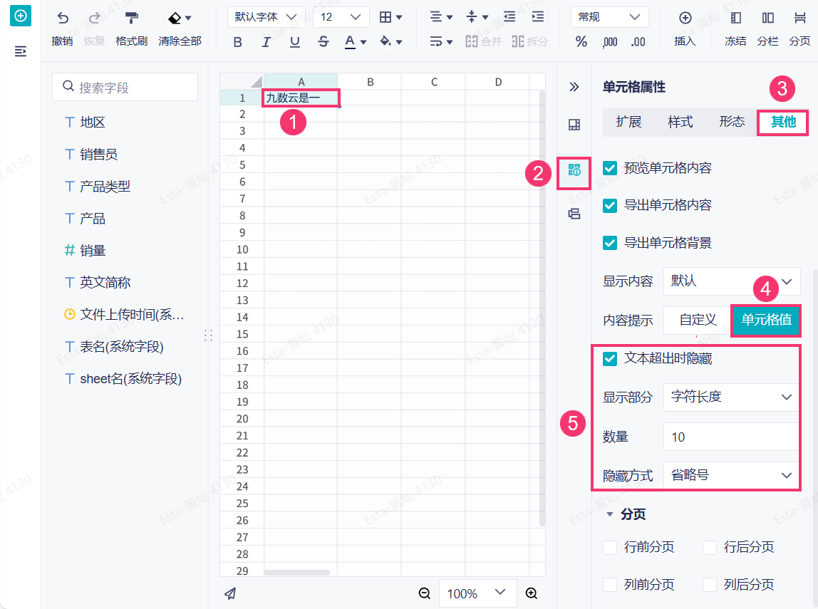Image resolution: width=818 pixels, height=609 pixels.
Task: Switch to the 其他 tab
Action: click(x=783, y=123)
